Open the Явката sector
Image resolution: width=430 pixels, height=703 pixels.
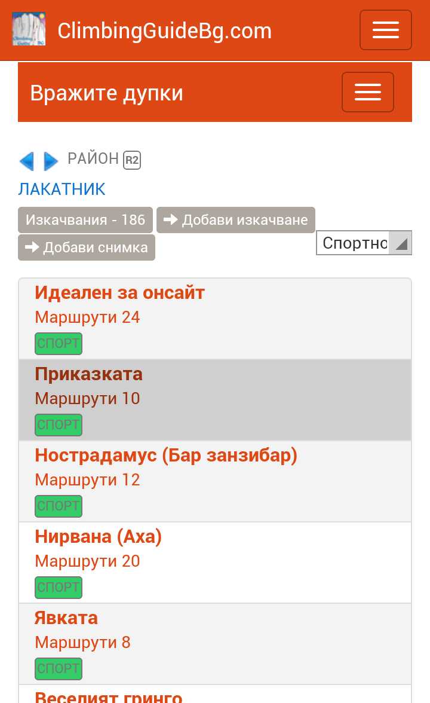(66, 618)
